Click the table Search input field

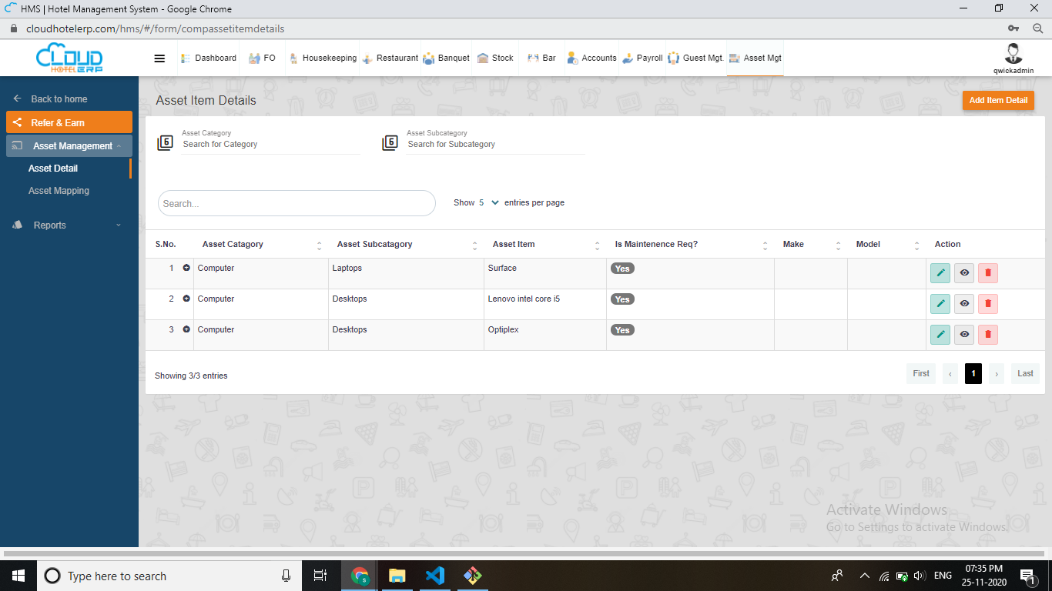click(x=297, y=204)
